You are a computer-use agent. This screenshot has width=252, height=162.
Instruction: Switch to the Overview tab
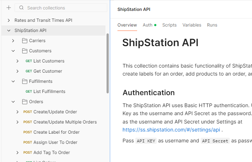click(127, 25)
